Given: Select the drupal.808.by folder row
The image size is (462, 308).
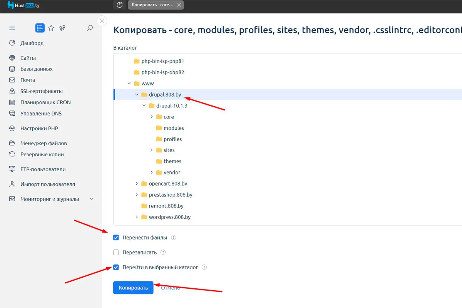Looking at the screenshot, I should point(288,94).
